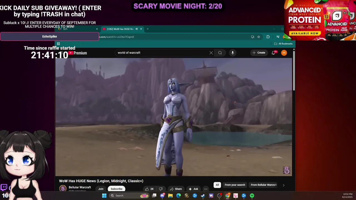Advance the filter chips with right chevron
This screenshot has height=200, width=356.
(283, 185)
